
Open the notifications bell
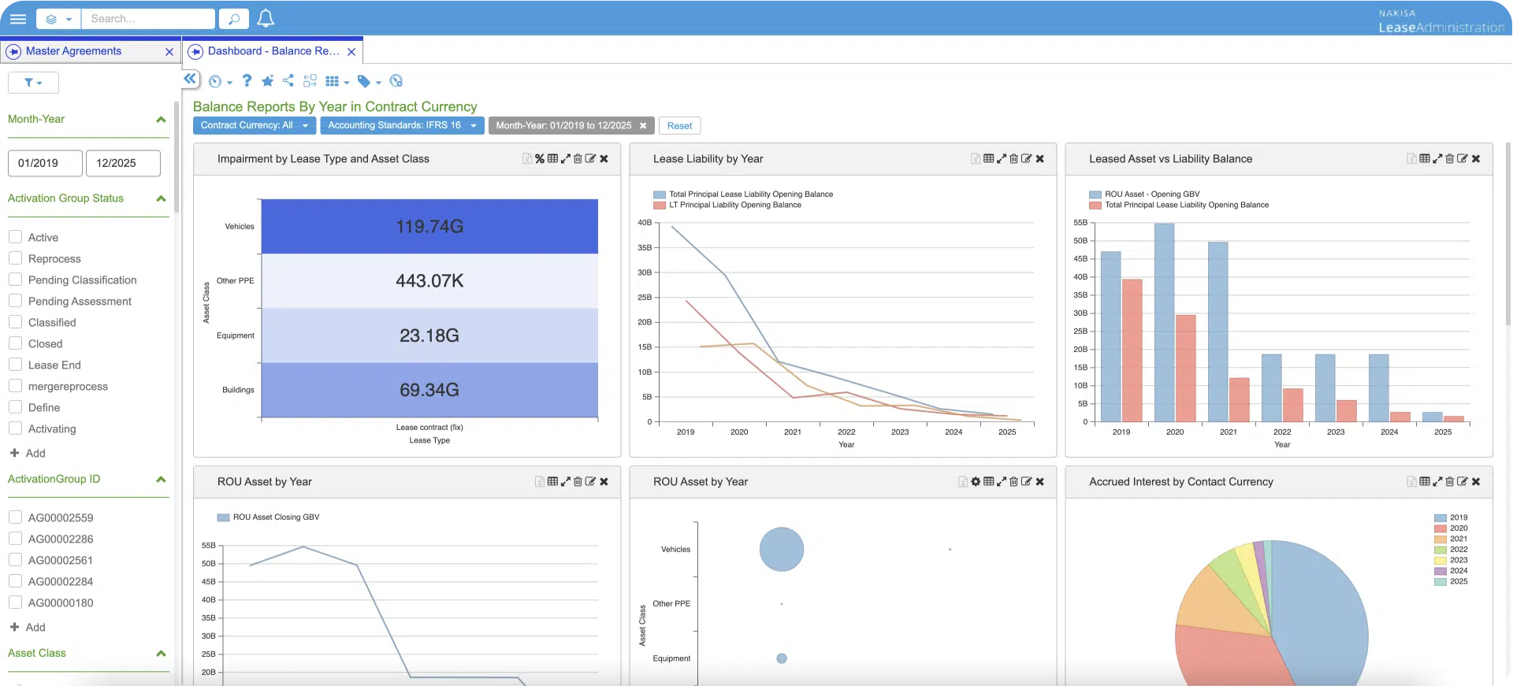tap(266, 18)
